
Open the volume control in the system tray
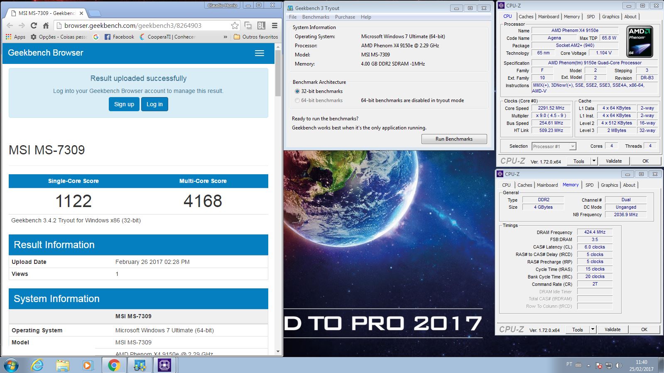(619, 366)
